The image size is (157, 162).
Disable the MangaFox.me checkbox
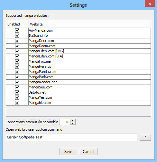pos(17,61)
